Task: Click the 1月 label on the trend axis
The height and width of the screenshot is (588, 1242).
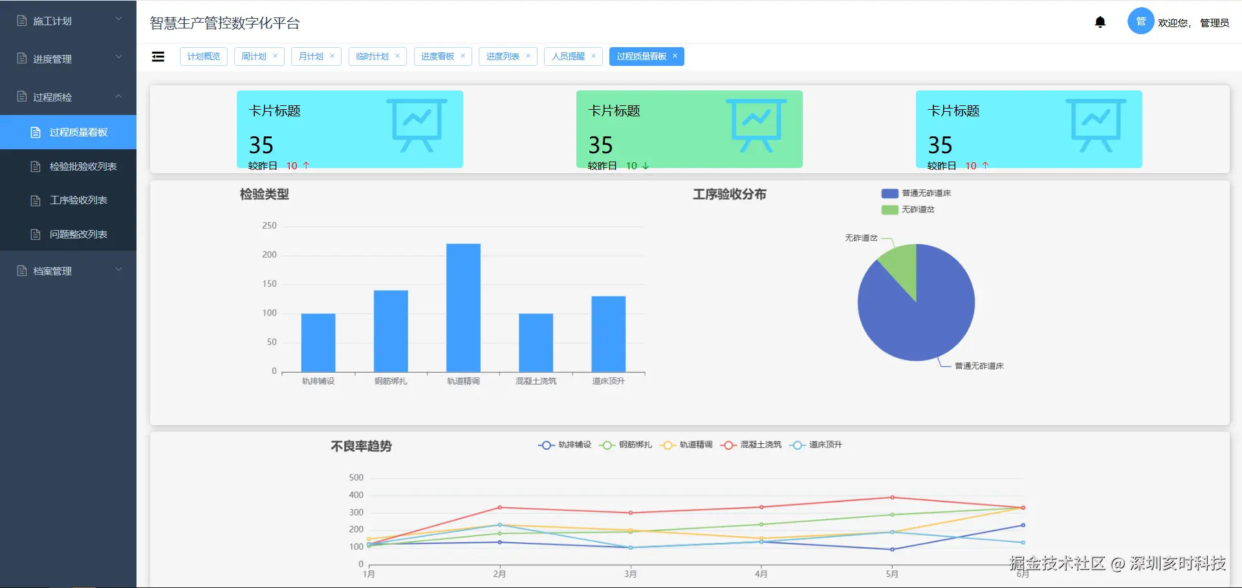Action: pos(369,574)
